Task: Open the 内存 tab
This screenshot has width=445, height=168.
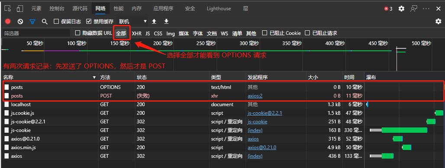Action: coord(137,9)
